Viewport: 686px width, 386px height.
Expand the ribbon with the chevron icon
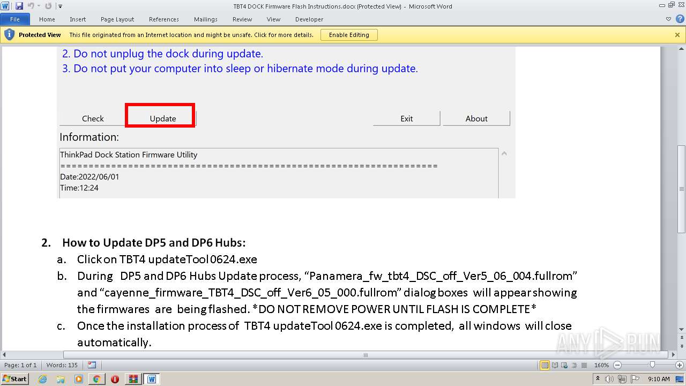pyautogui.click(x=668, y=19)
